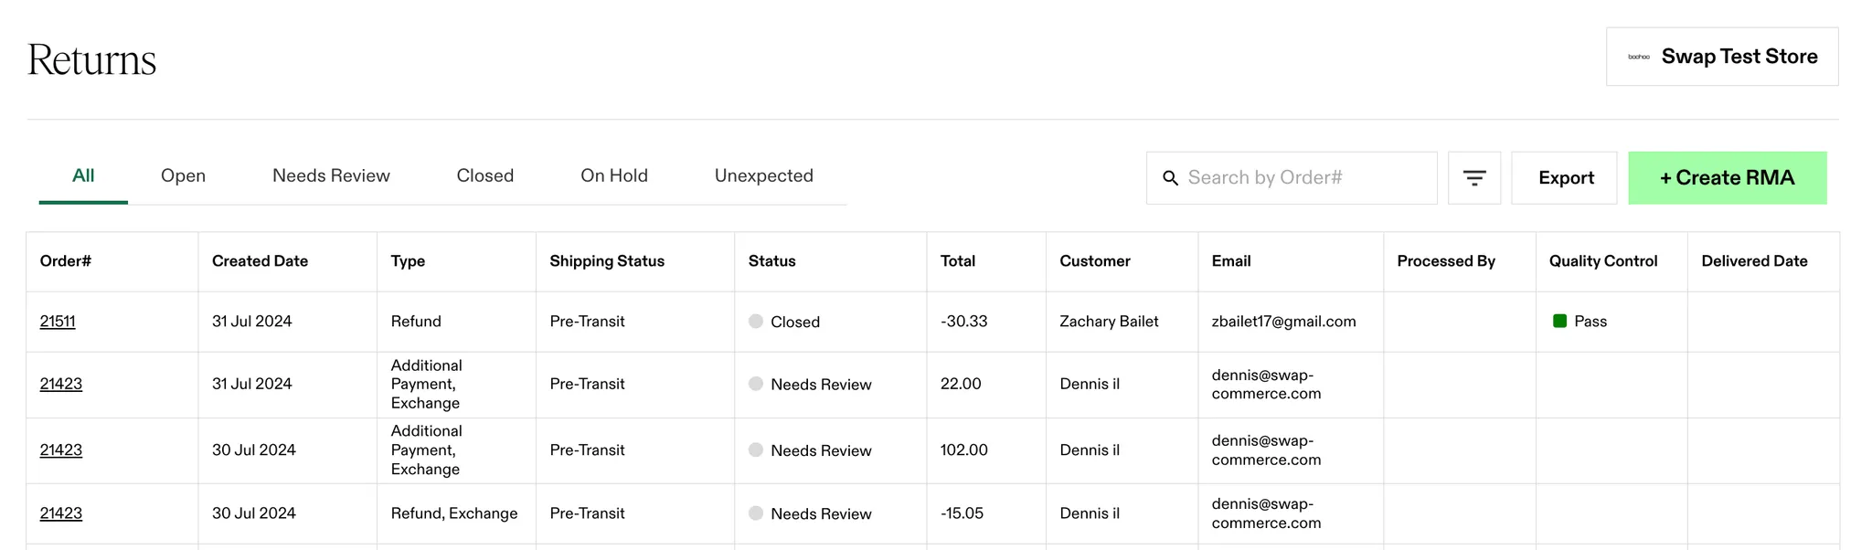
Task: Open order 21423 dated 31 Jul 2024
Action: coord(61,384)
